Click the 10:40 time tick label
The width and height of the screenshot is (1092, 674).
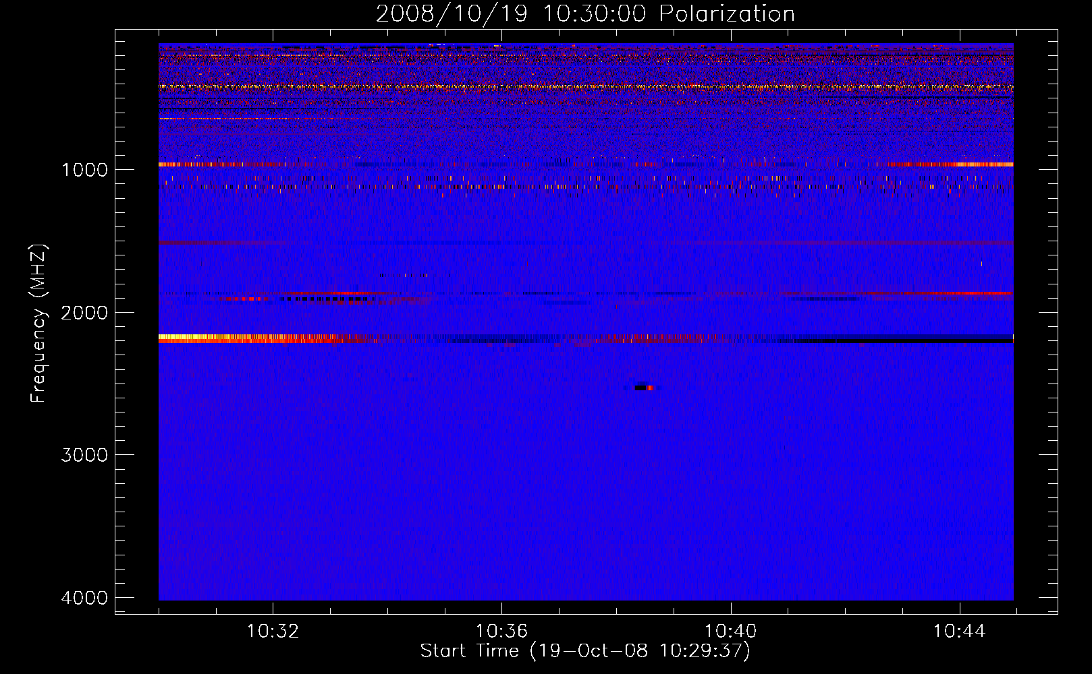pyautogui.click(x=730, y=632)
